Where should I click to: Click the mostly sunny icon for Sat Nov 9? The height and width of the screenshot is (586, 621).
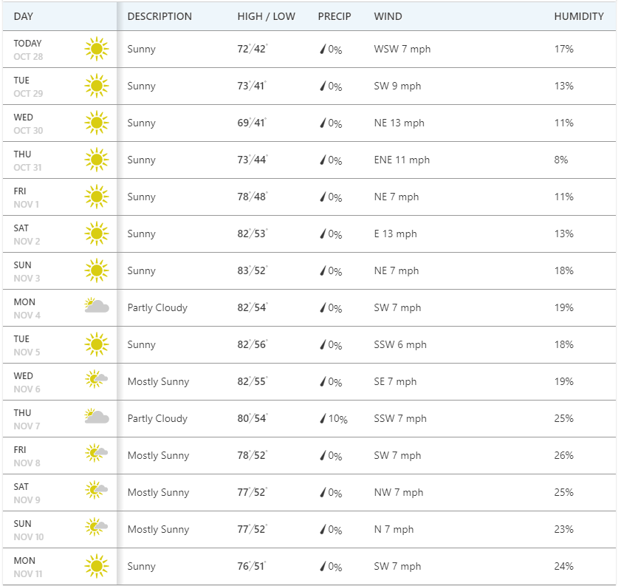pyautogui.click(x=96, y=491)
